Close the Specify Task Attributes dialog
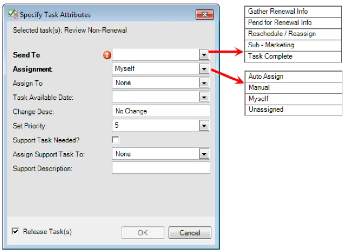 (204, 15)
